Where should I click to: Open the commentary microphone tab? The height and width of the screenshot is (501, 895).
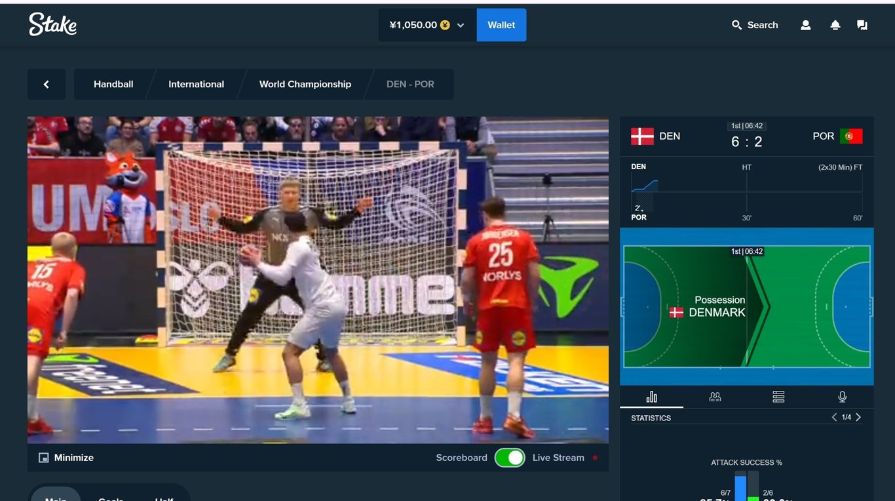842,397
